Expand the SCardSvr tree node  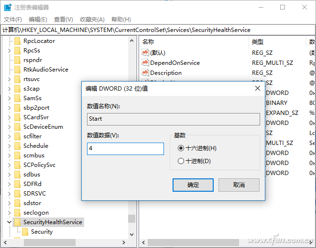9,117
